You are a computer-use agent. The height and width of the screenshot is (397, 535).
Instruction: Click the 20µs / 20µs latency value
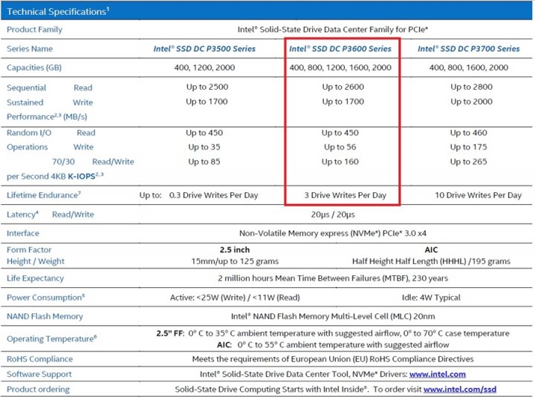[333, 214]
